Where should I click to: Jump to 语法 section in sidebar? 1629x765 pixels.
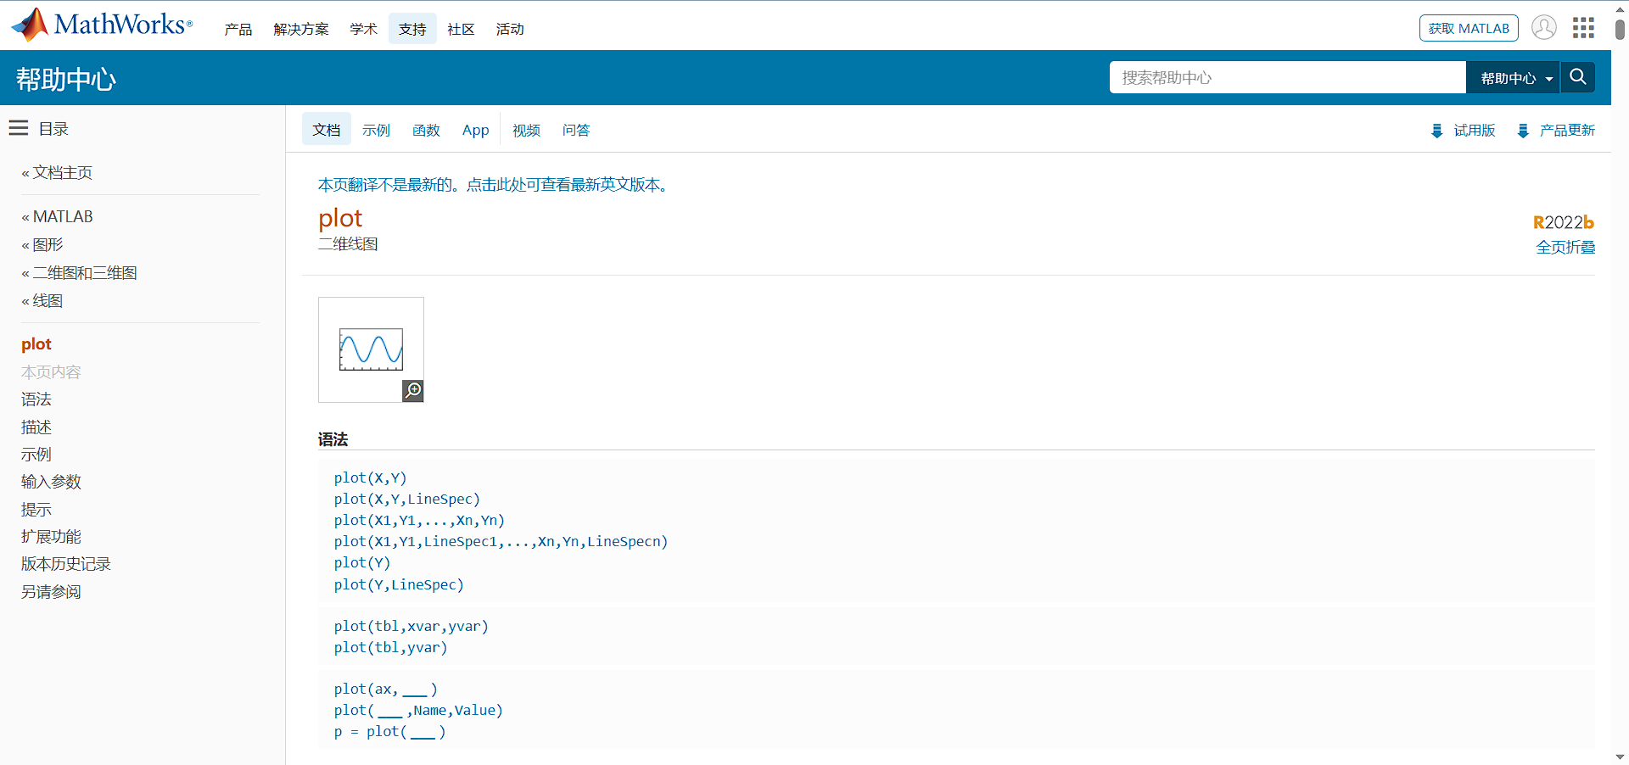pyautogui.click(x=36, y=399)
